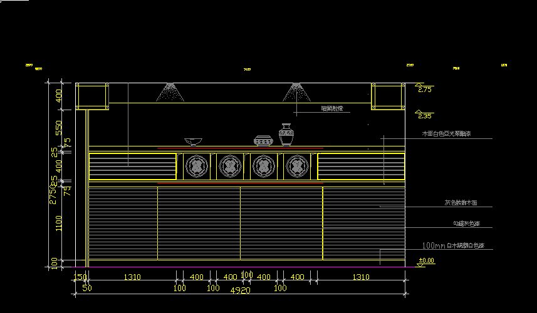Select the left 1310 horizontal dimension text

[x=132, y=277]
